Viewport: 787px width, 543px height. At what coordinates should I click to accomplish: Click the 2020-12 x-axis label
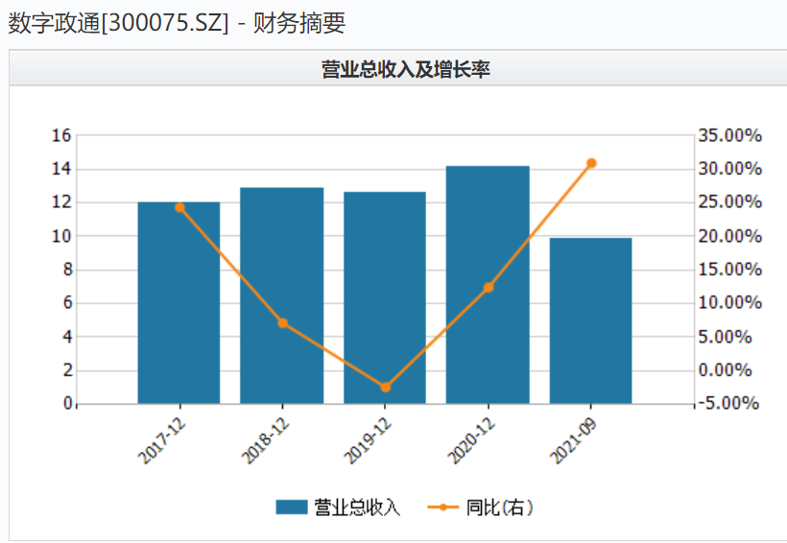[471, 441]
